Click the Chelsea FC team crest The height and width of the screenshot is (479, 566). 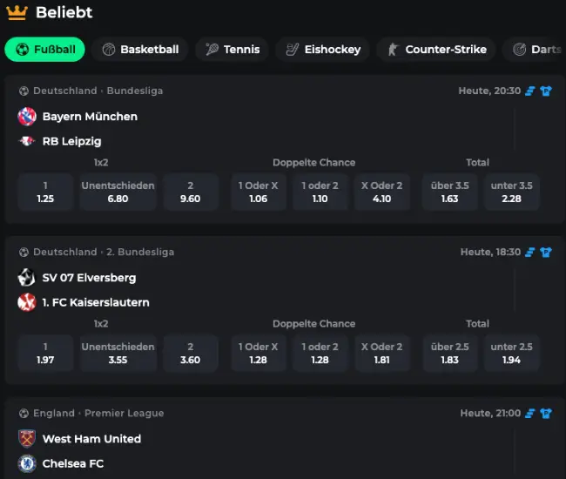[27, 463]
